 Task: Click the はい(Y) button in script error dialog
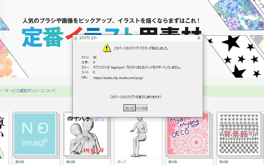coord(129,108)
